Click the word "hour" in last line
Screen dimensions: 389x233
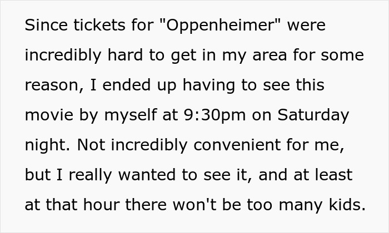[x=102, y=205]
